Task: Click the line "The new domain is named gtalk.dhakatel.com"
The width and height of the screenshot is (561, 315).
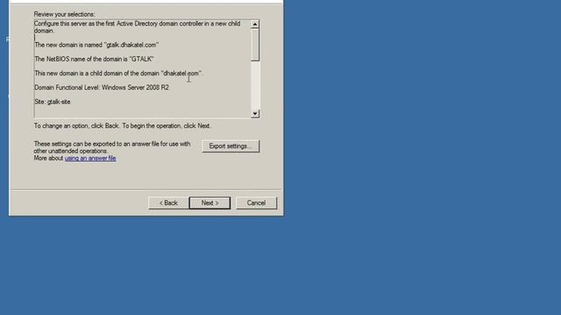Action: coord(96,45)
